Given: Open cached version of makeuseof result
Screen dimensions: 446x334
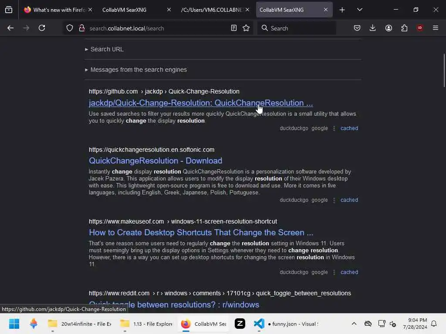Looking at the screenshot, I should click(x=349, y=272).
